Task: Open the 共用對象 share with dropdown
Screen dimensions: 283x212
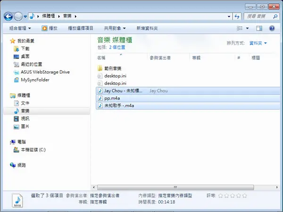Action: (115, 28)
